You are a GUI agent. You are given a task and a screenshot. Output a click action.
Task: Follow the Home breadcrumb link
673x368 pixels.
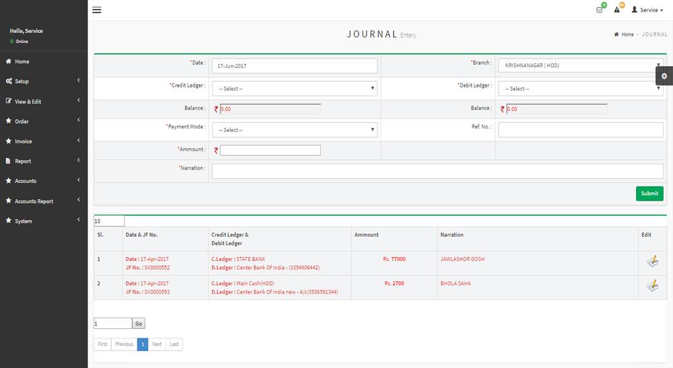tap(627, 34)
